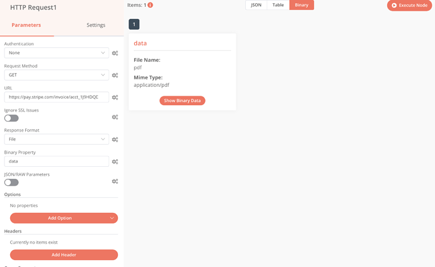This screenshot has width=435, height=267.
Task: Open options gear next to URL field
Action: click(115, 97)
